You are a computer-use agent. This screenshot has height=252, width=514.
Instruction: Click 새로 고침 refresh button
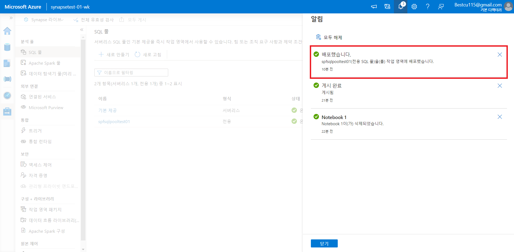[148, 55]
